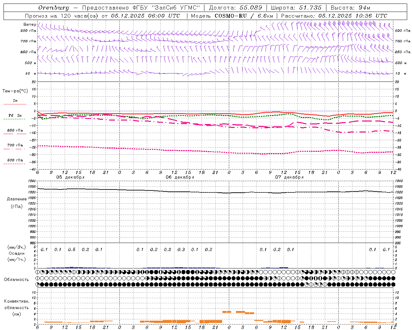Click the "Долгота: 55.089" header field

(236, 8)
